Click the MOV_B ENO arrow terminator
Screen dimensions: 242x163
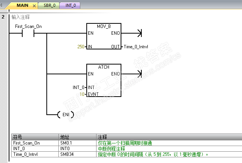tap(139, 33)
